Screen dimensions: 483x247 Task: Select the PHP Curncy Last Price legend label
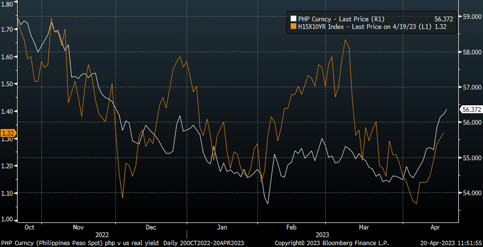click(341, 19)
